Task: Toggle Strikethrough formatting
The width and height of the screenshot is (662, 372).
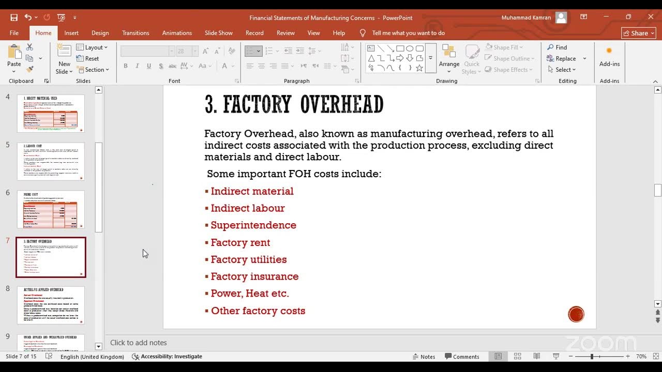Action: (173, 66)
